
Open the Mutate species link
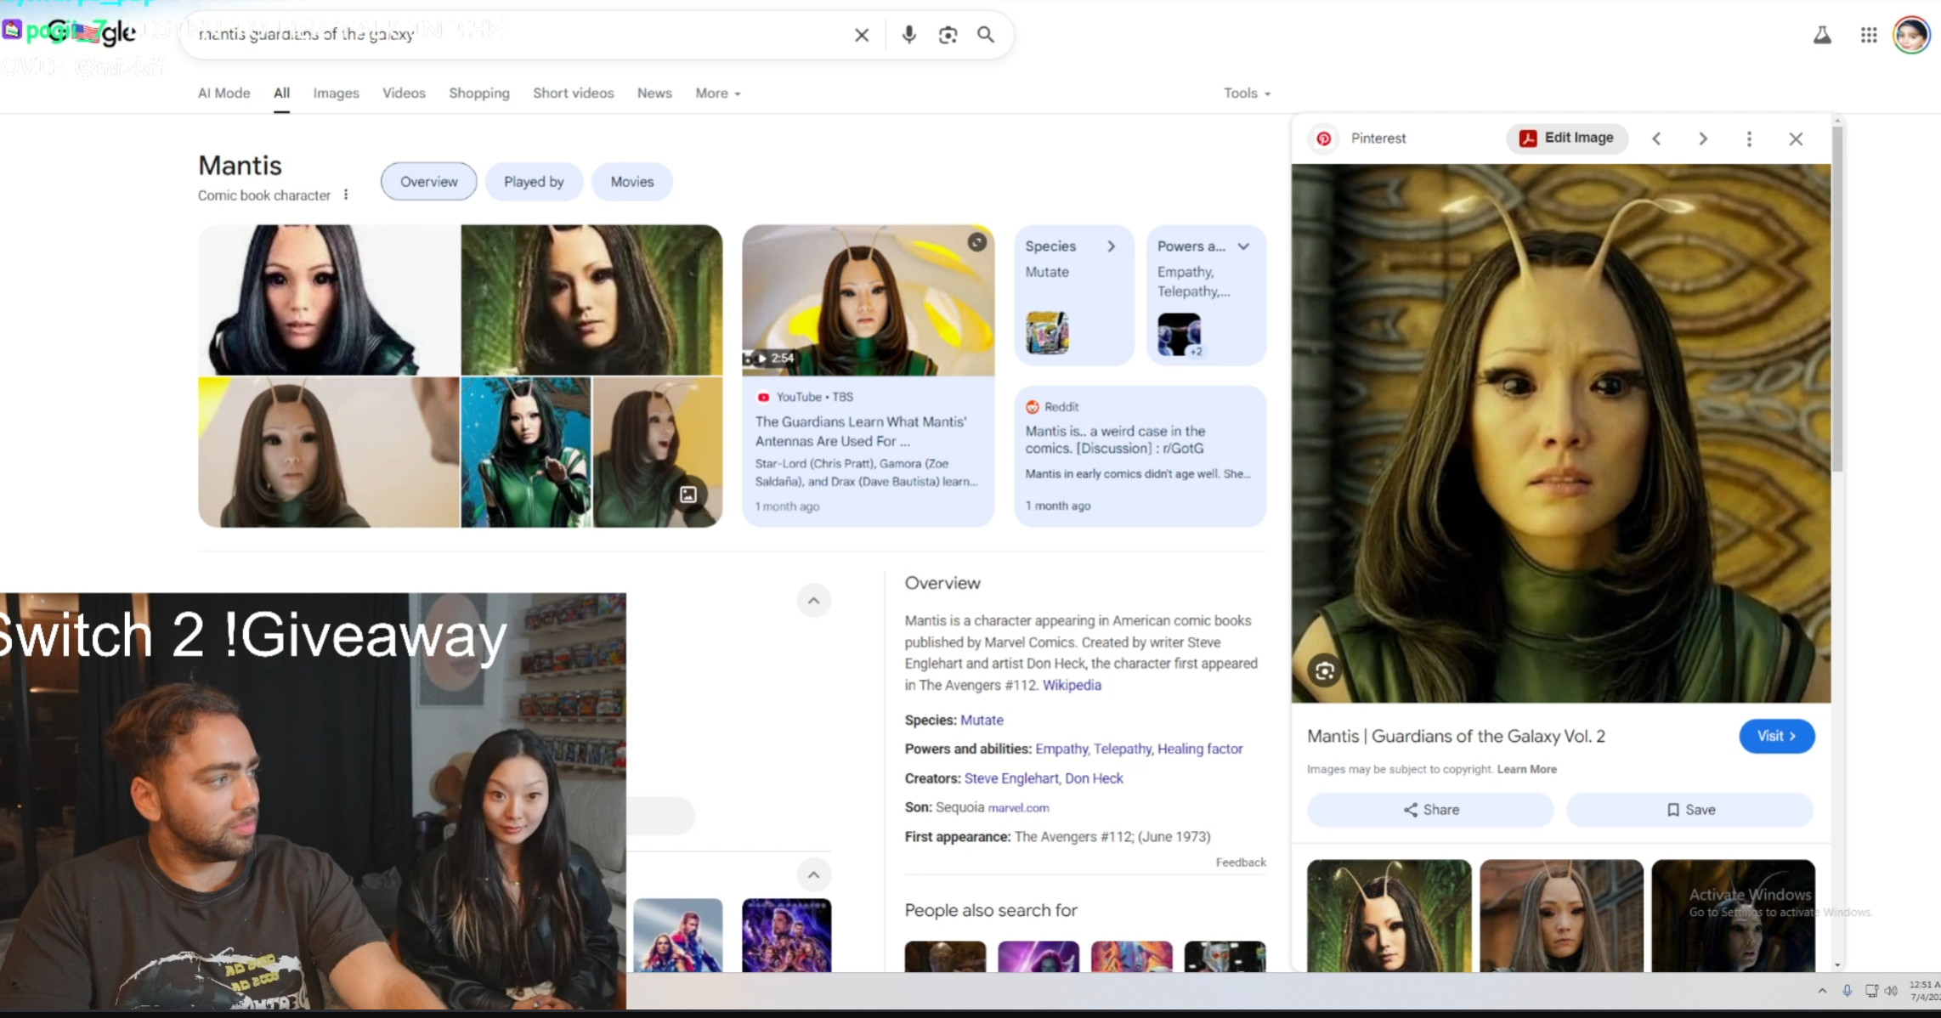click(x=982, y=720)
